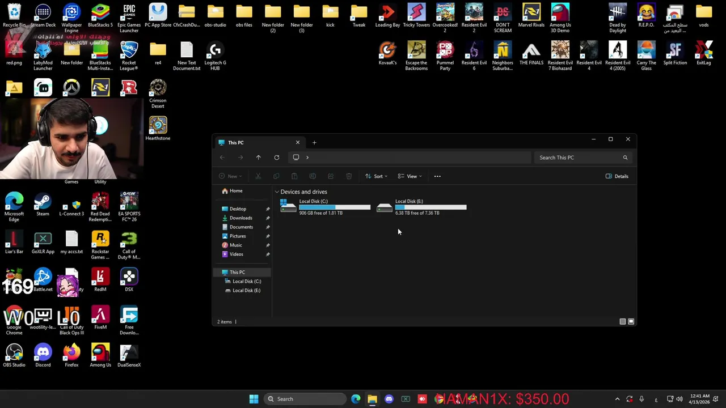
Task: Open the Marvel Rivals desktop icon
Action: [x=531, y=16]
